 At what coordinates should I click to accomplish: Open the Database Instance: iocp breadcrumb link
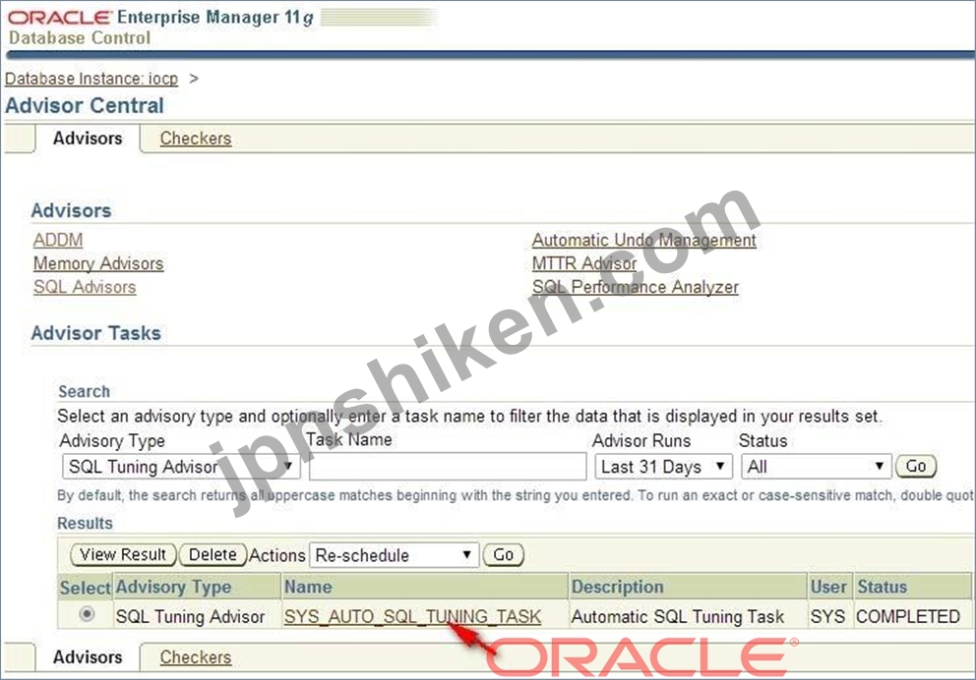[x=91, y=79]
